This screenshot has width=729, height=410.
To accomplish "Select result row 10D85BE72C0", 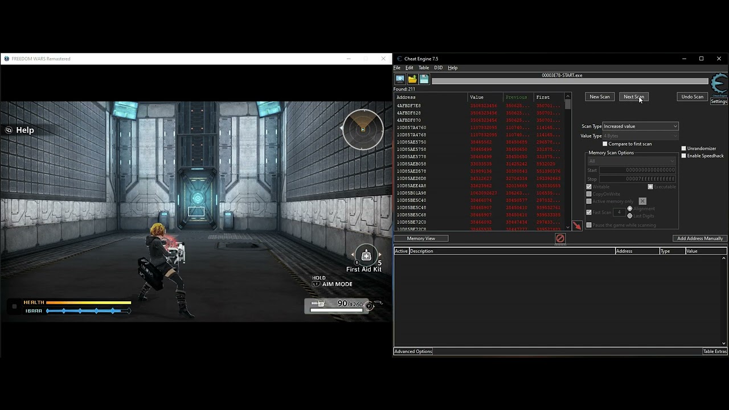I will click(479, 222).
